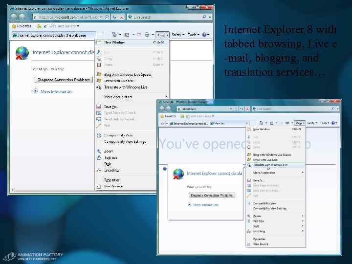Click Forward button in the large IE window

pyautogui.click(x=22, y=17)
